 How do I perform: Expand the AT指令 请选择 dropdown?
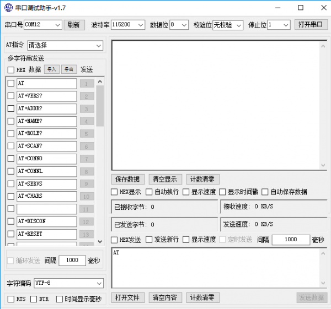coord(65,45)
